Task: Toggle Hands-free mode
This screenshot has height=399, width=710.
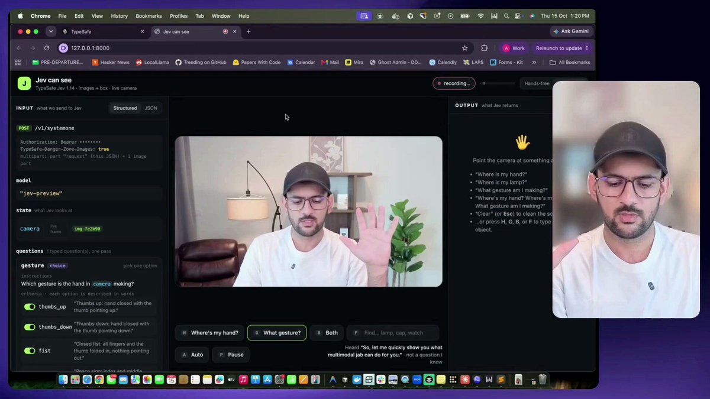Action: tap(537, 83)
